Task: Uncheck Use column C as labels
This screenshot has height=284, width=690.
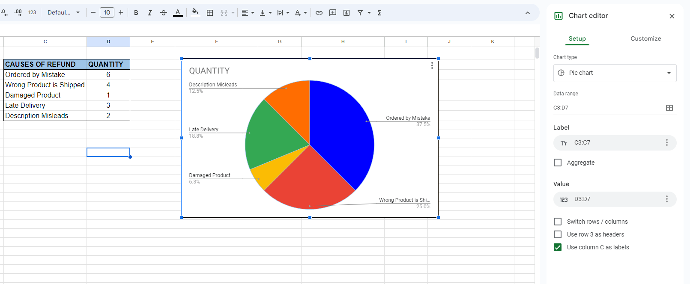Action: pyautogui.click(x=558, y=247)
